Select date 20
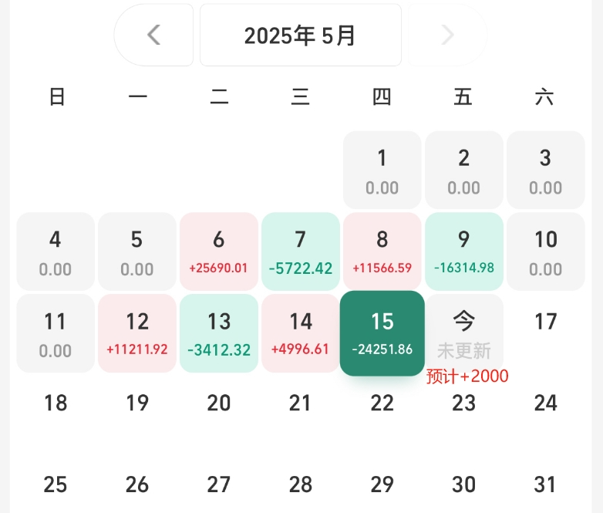The image size is (603, 513). pos(219,403)
